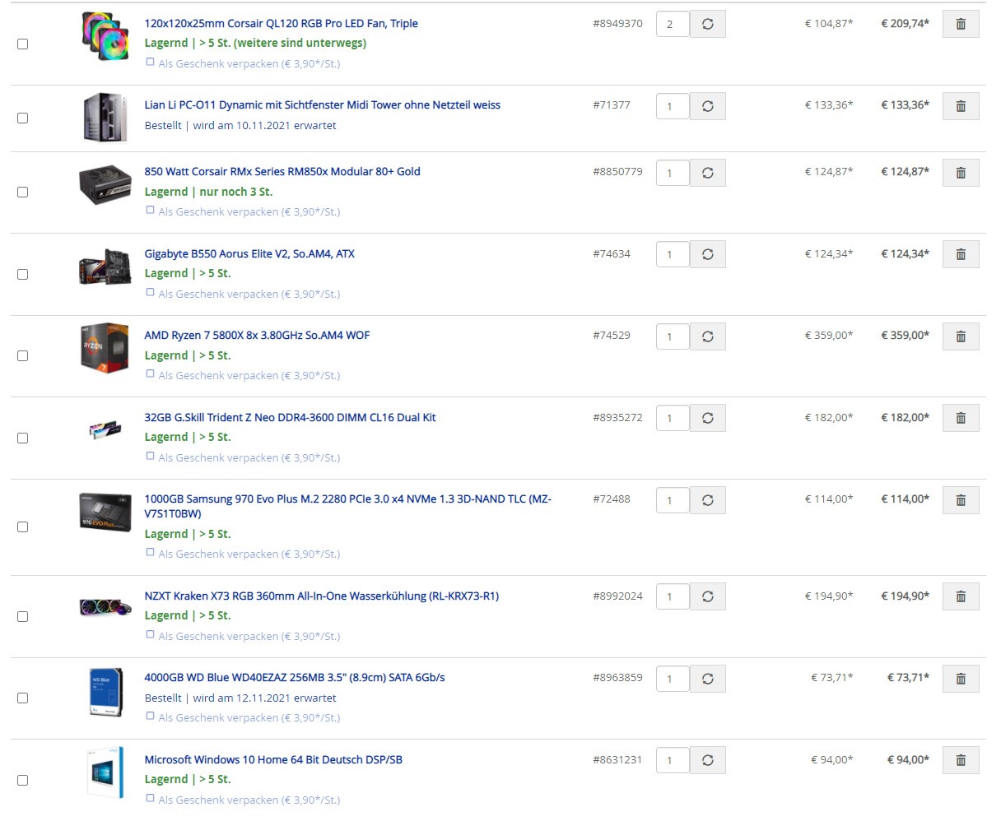Open the Corsair QL120 RGB Pro fan product link
Viewport: 1001px width, 821px height.
282,23
